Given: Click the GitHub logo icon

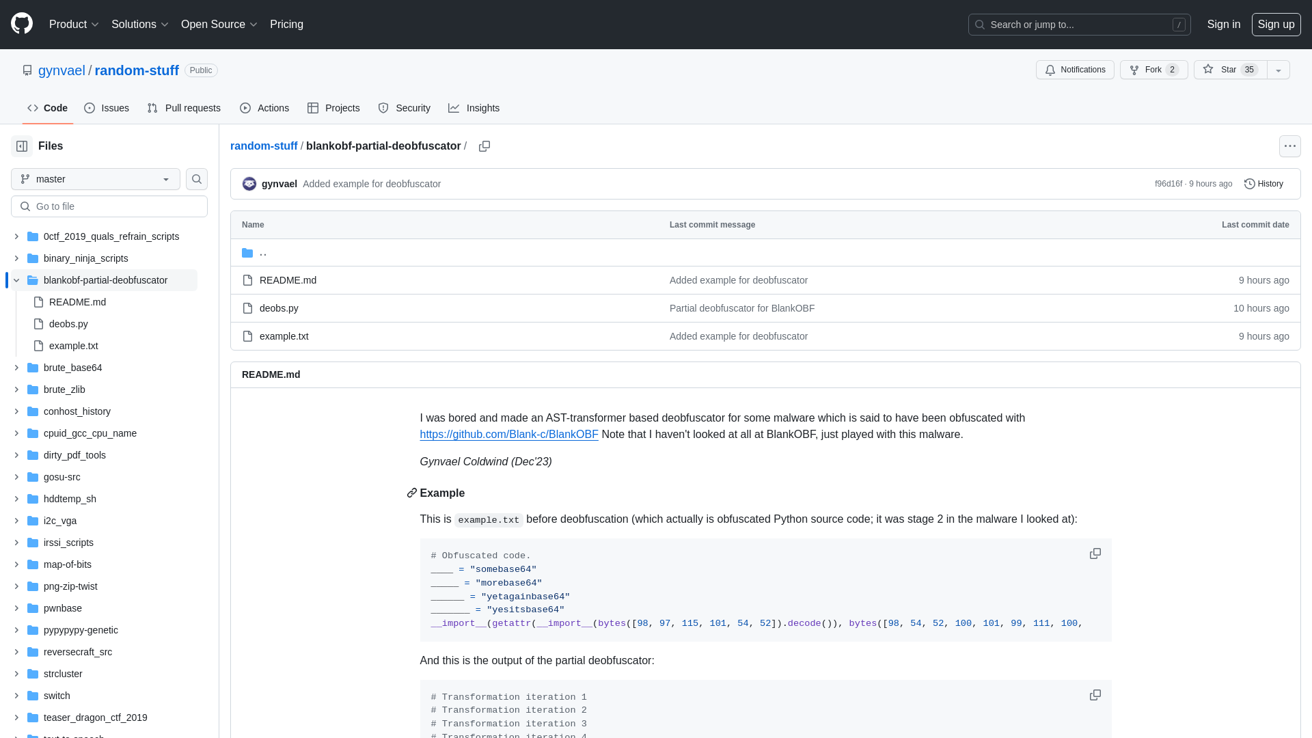Looking at the screenshot, I should point(22,24).
